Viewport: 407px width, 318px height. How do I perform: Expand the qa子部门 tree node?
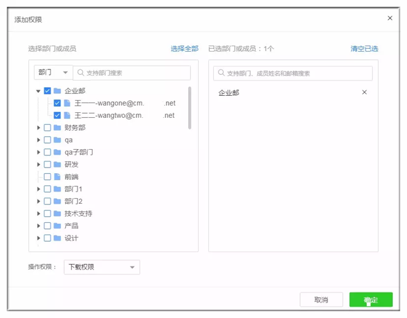coord(38,152)
